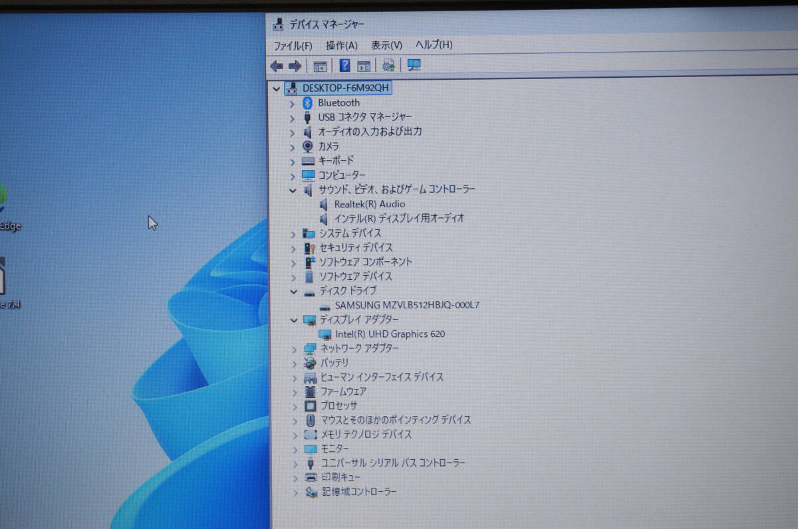The width and height of the screenshot is (798, 529).
Task: Expand the ソフトウェア コンポーネント arrow
Action: (x=293, y=263)
